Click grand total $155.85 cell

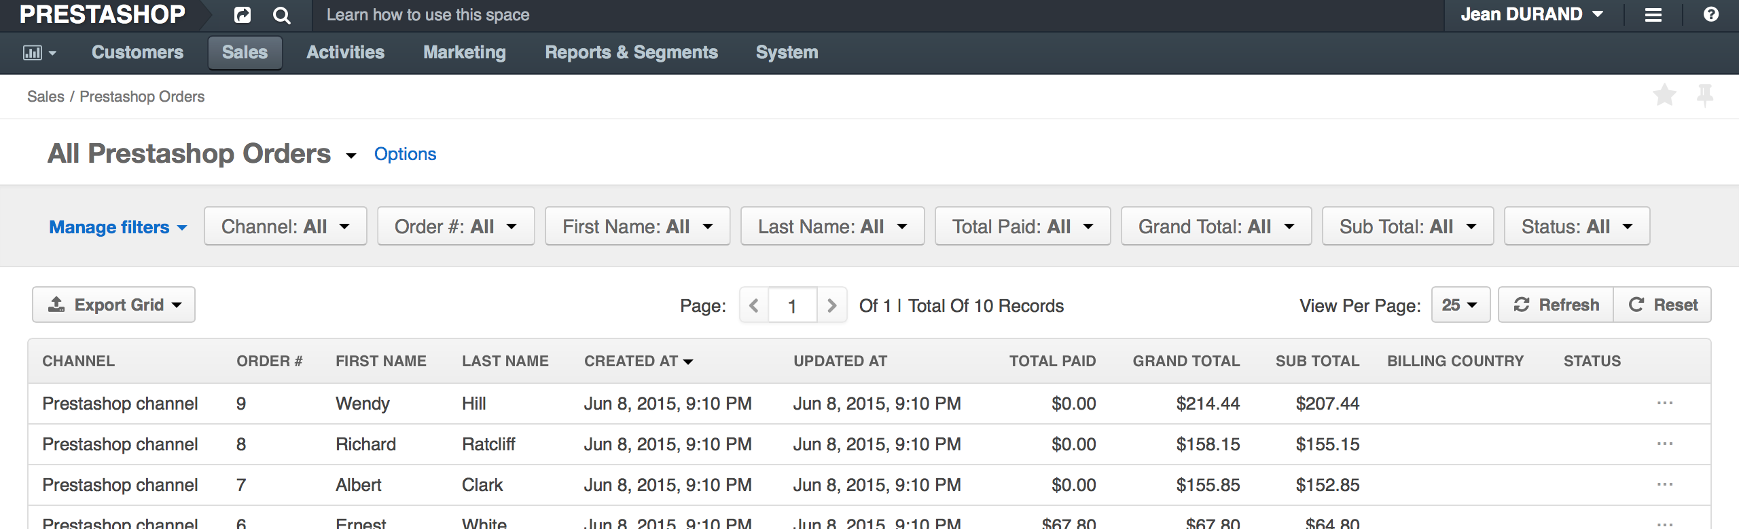point(1208,485)
